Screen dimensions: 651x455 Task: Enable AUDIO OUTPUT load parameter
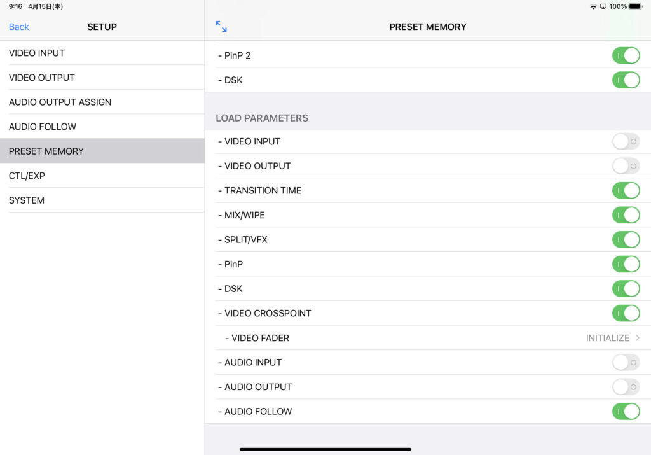pos(626,387)
